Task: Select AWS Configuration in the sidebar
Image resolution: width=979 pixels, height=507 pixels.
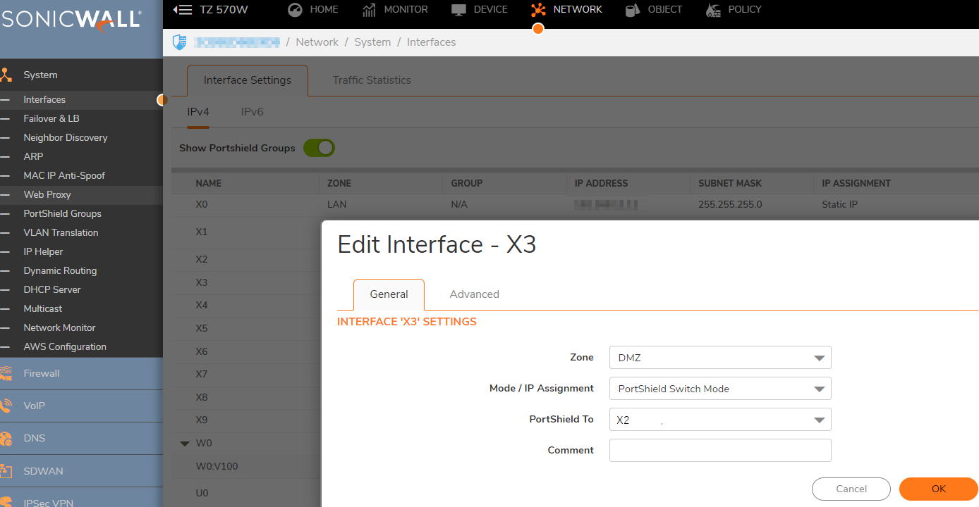Action: click(x=65, y=346)
